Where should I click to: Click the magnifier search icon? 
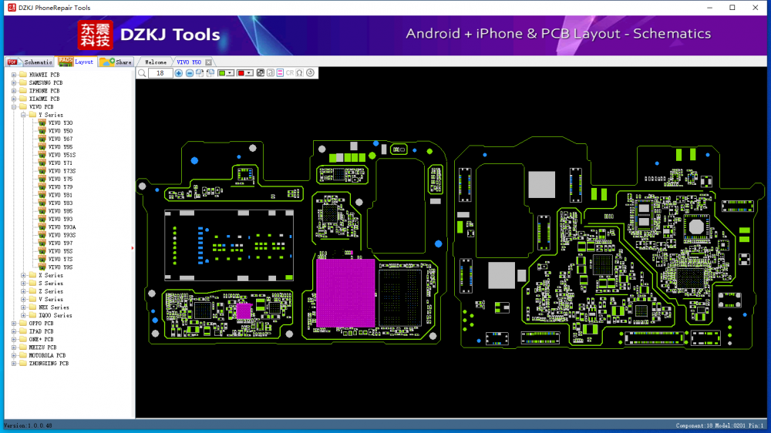[x=142, y=73]
